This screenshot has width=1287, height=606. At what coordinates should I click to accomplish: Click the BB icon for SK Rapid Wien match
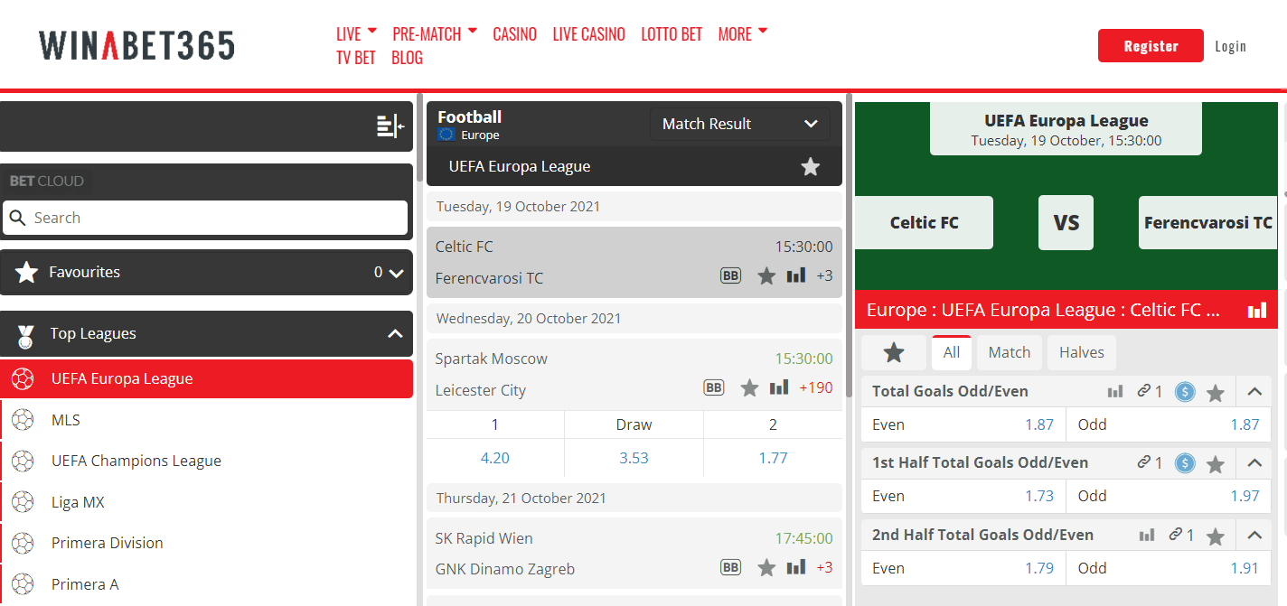[x=730, y=567]
